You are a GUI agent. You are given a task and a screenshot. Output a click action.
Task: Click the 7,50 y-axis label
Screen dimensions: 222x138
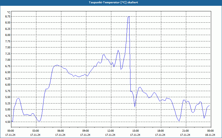8,47
